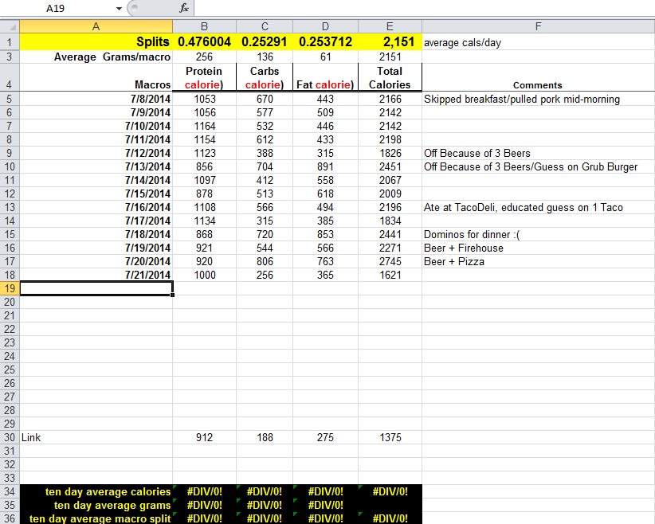Image resolution: width=655 pixels, height=524 pixels.
Task: Select the 'Average Grams/macro' cell
Action: 96,57
